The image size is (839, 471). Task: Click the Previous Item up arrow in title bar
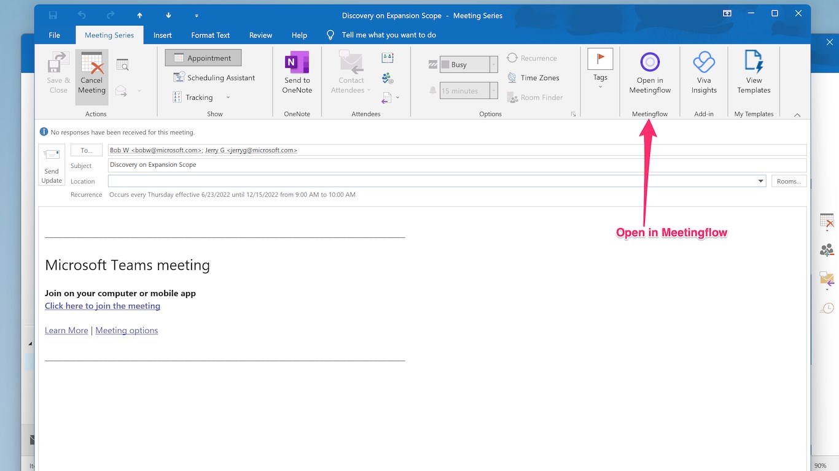139,15
